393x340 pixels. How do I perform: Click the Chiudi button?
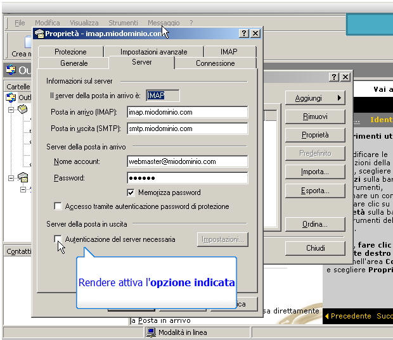click(314, 248)
